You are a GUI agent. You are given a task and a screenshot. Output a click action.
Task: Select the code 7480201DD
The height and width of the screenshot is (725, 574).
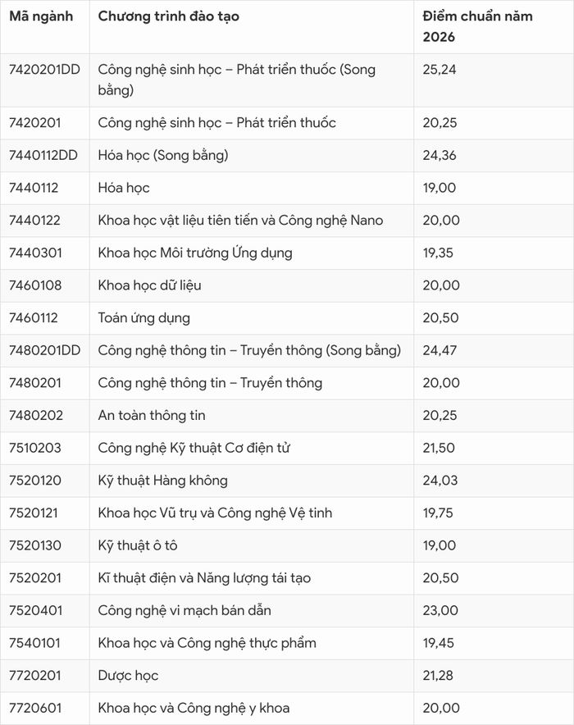pos(44,350)
